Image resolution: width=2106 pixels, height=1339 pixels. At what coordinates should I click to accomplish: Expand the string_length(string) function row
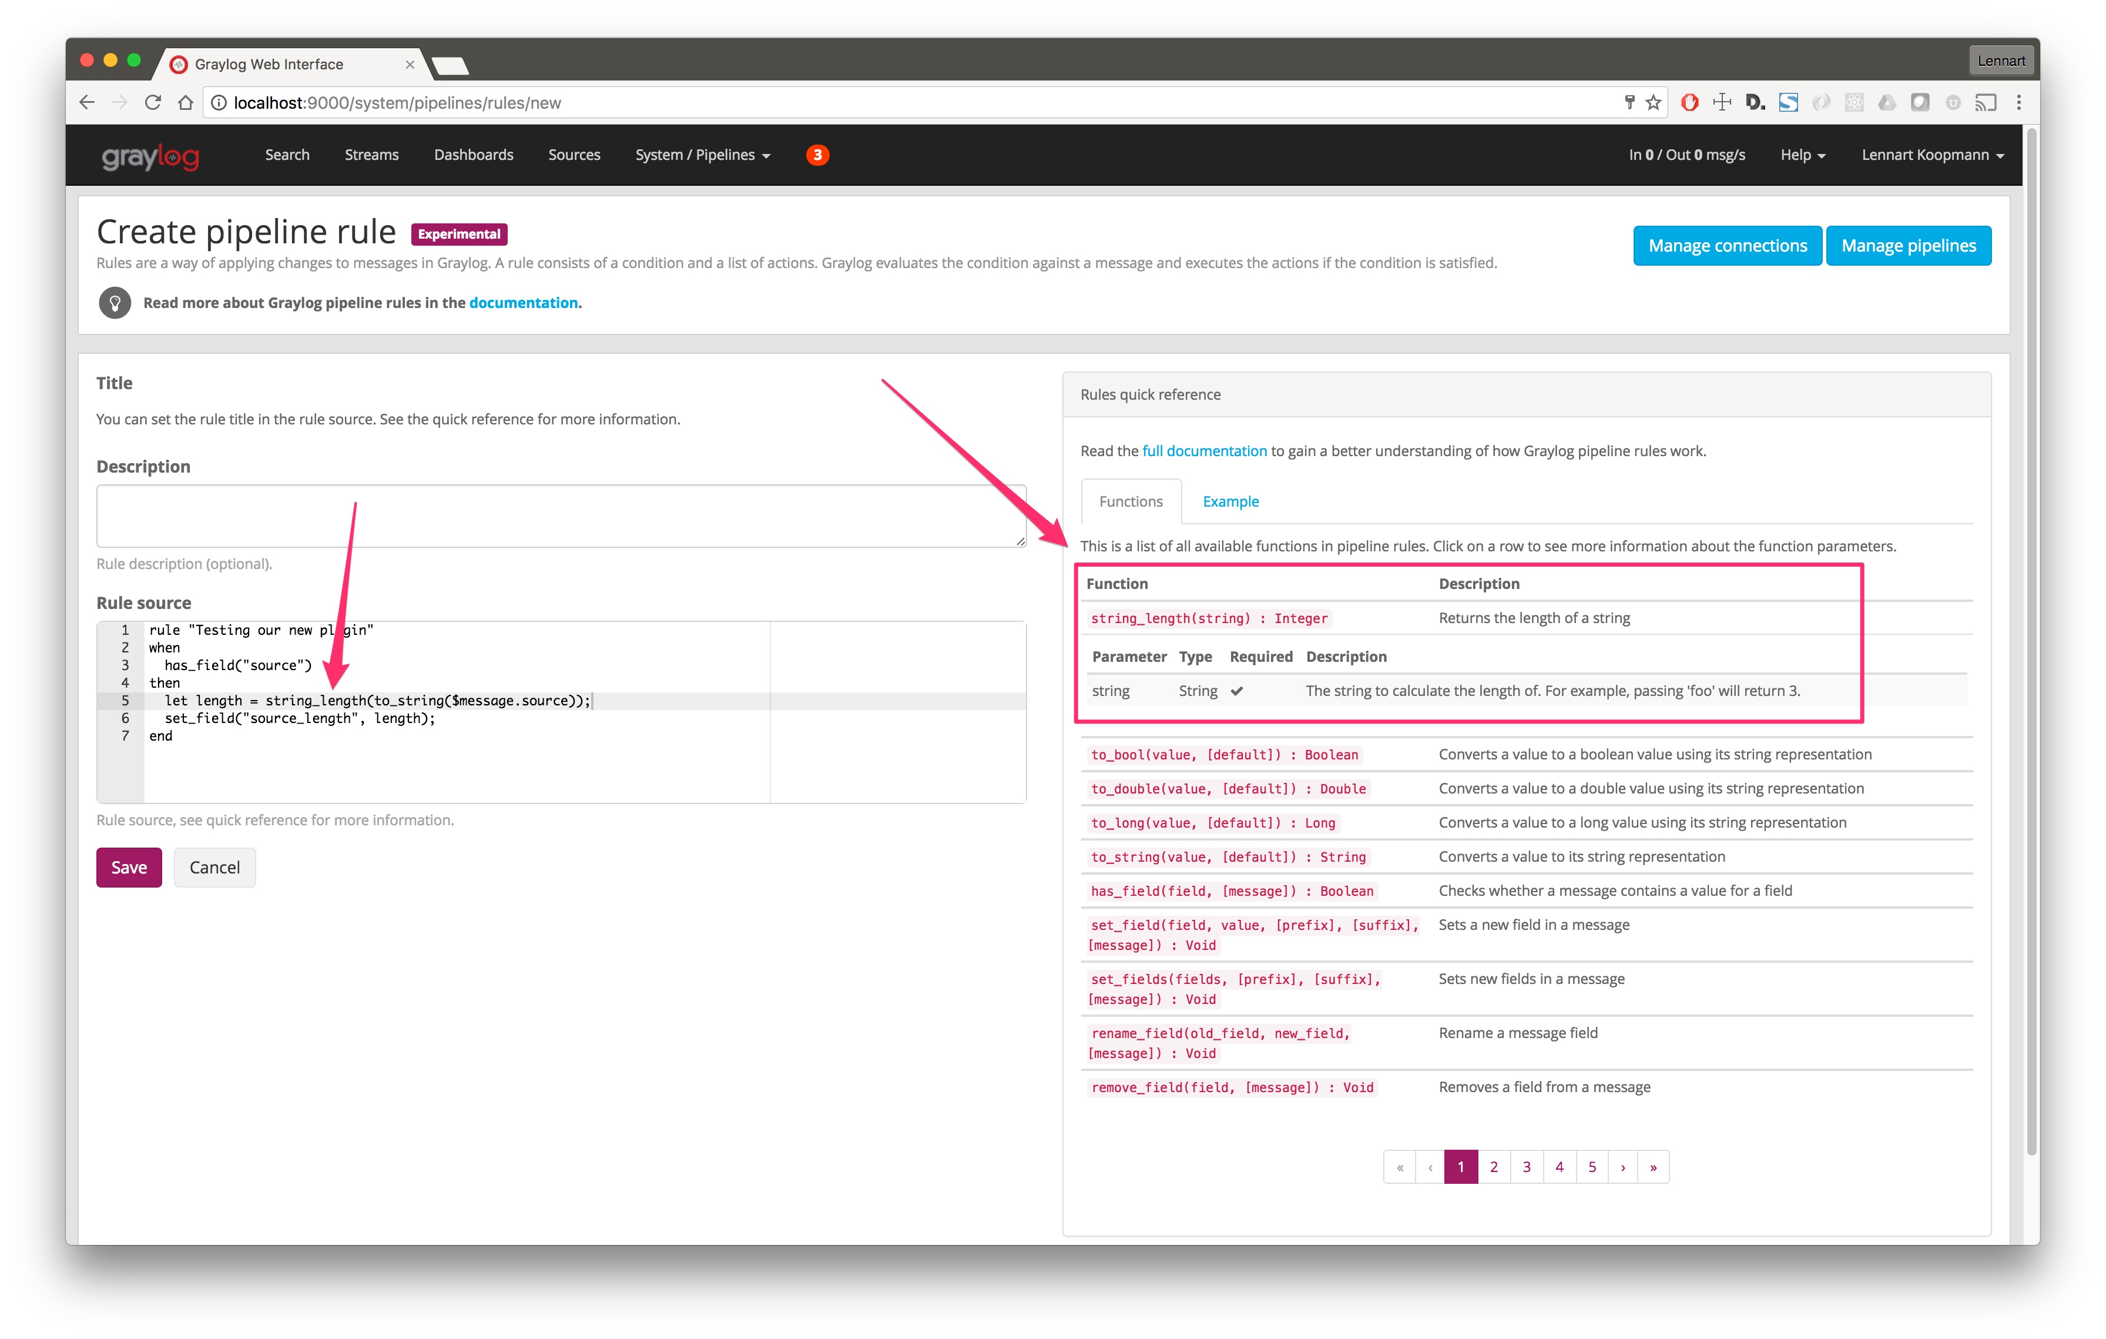1526,618
